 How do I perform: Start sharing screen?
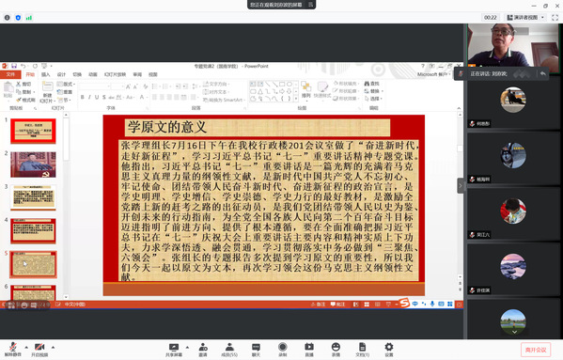coord(174,350)
